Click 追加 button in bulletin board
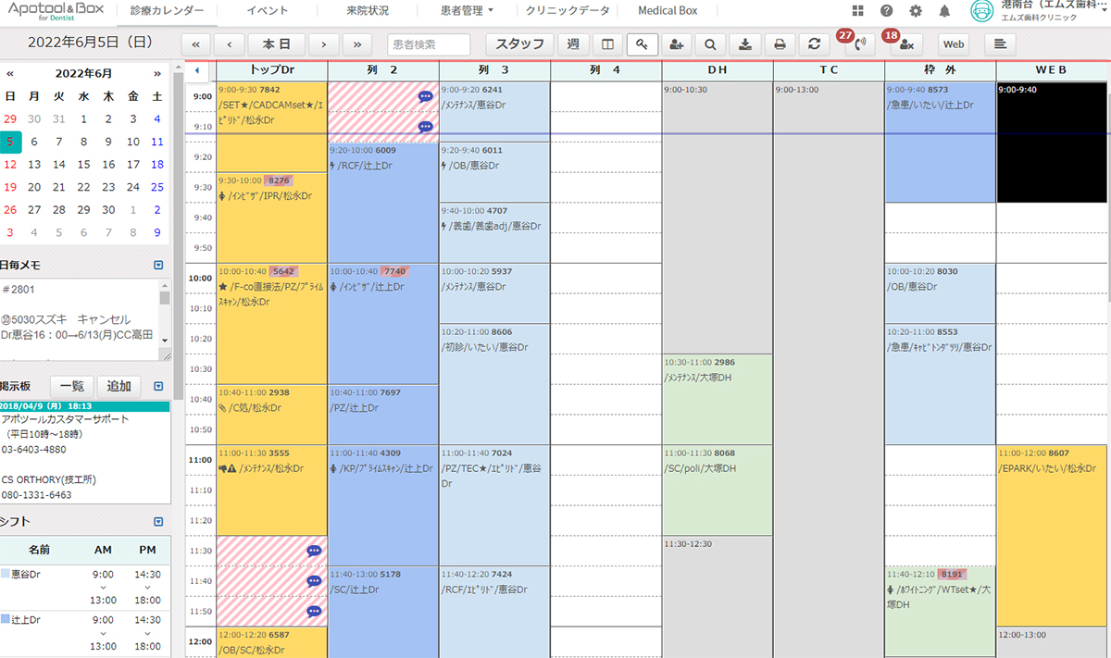This screenshot has width=1111, height=658. coord(119,386)
